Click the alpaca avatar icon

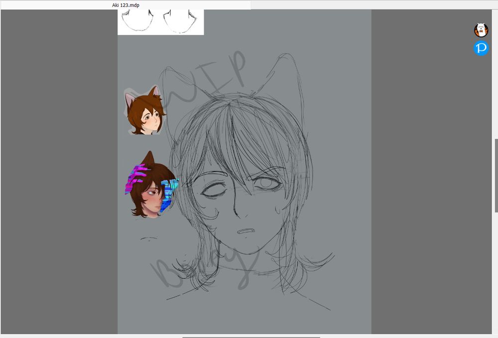coord(481,30)
